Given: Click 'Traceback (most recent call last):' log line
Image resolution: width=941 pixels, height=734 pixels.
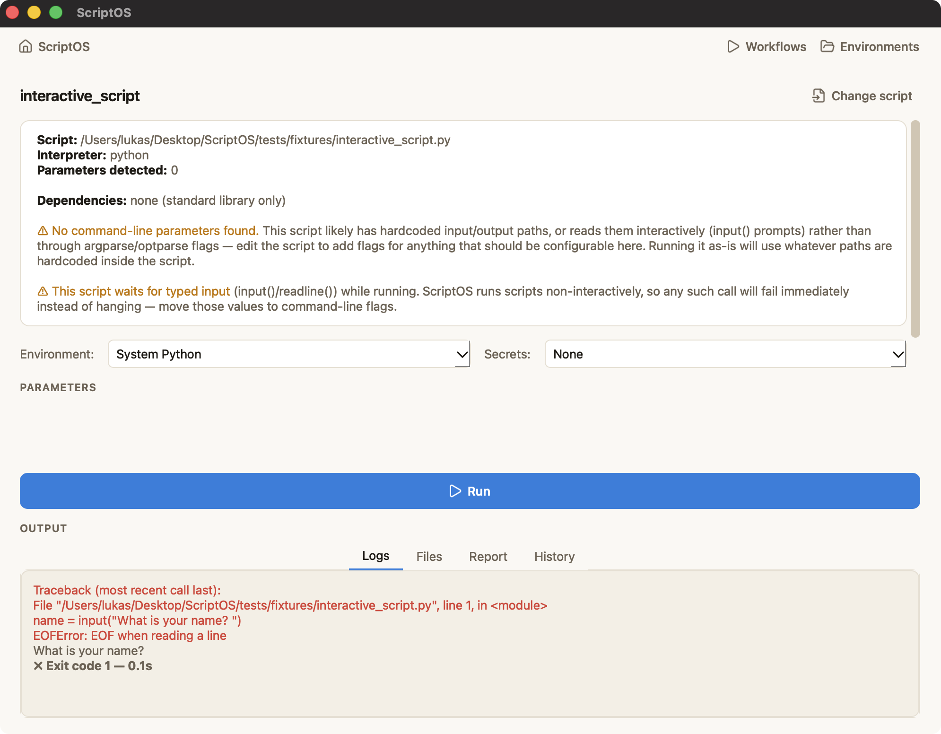Looking at the screenshot, I should click(127, 590).
